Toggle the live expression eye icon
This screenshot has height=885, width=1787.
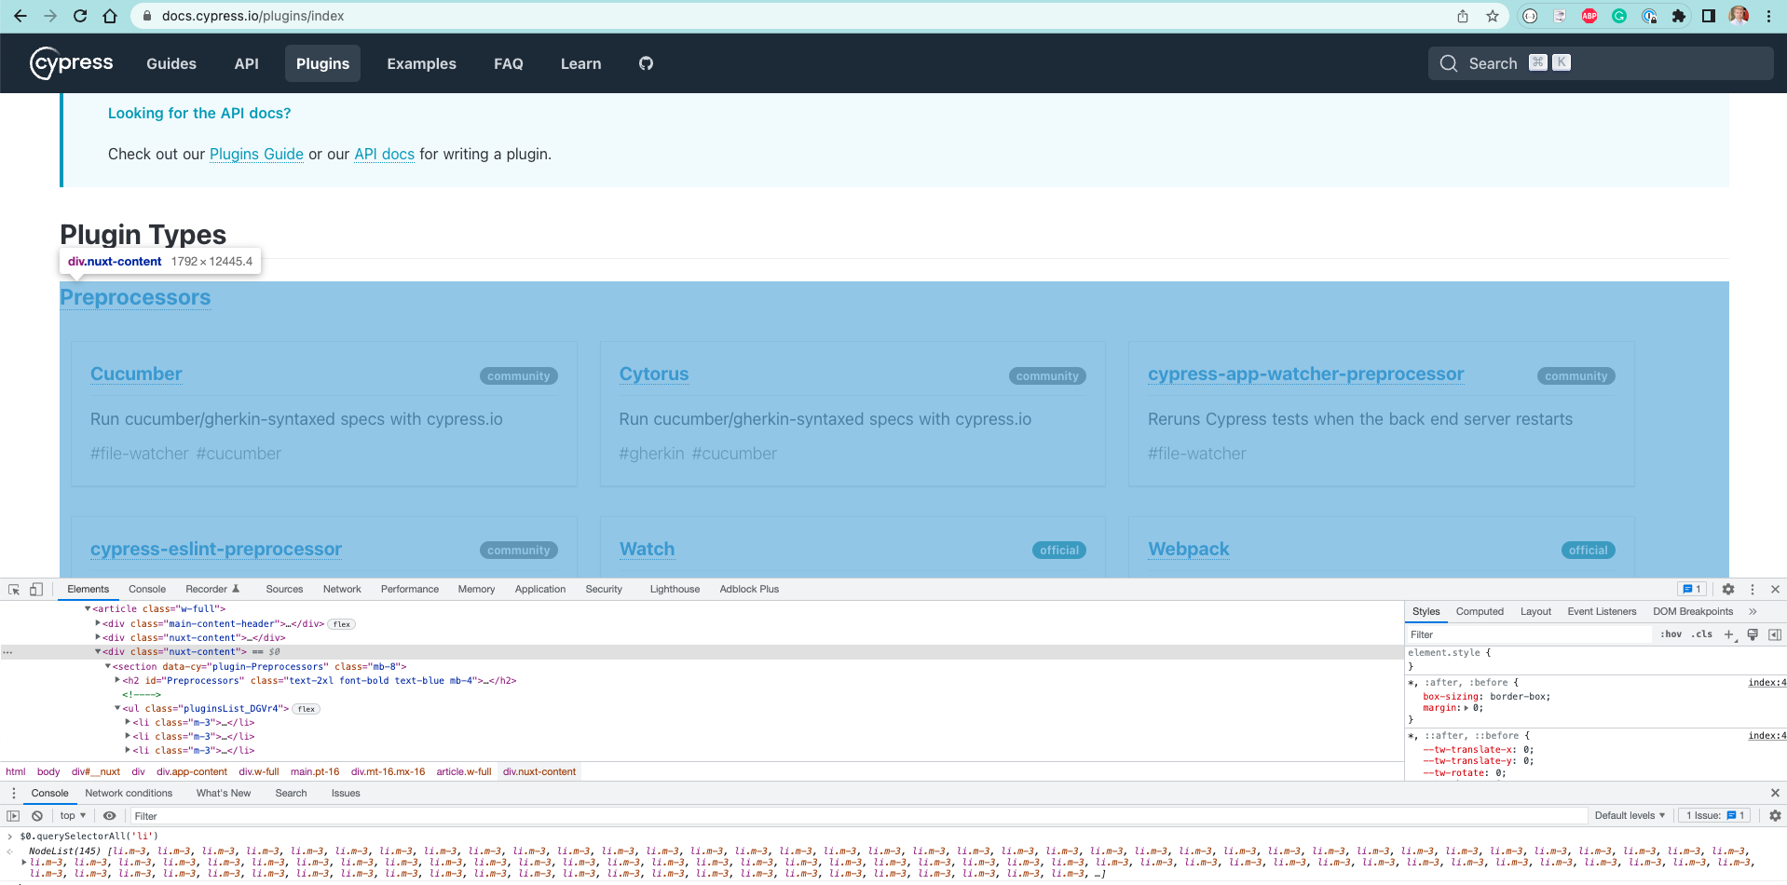[109, 815]
